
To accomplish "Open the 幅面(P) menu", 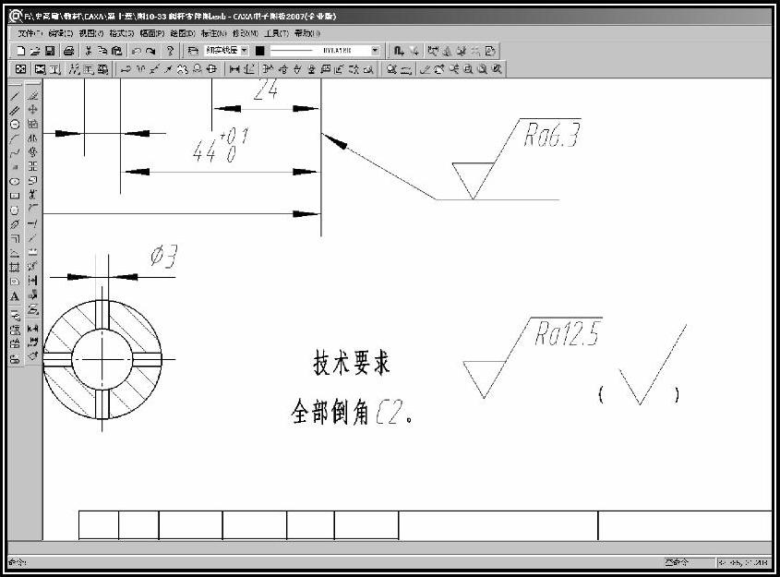I will [151, 33].
